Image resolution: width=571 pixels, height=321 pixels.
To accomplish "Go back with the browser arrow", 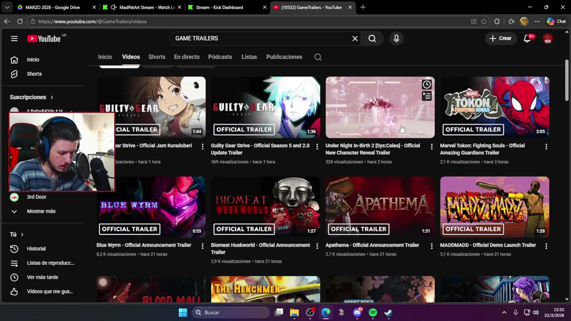I will [x=7, y=21].
